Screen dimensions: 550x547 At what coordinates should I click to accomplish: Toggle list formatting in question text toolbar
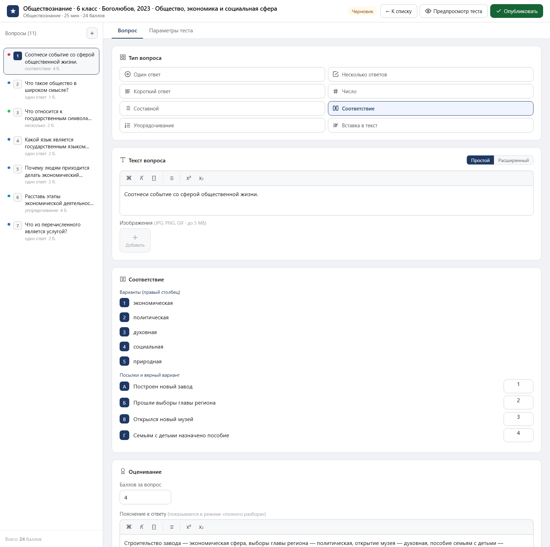pyautogui.click(x=172, y=178)
